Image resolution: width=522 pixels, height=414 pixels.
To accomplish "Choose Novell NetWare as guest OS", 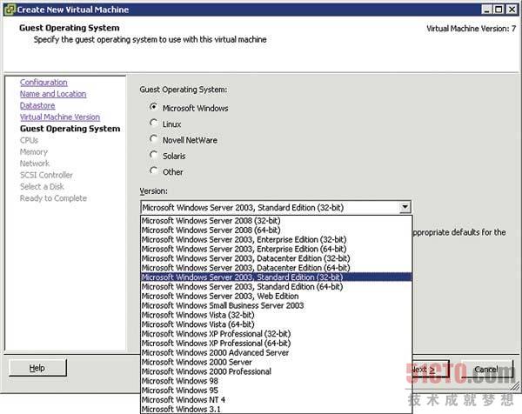I will (x=153, y=139).
